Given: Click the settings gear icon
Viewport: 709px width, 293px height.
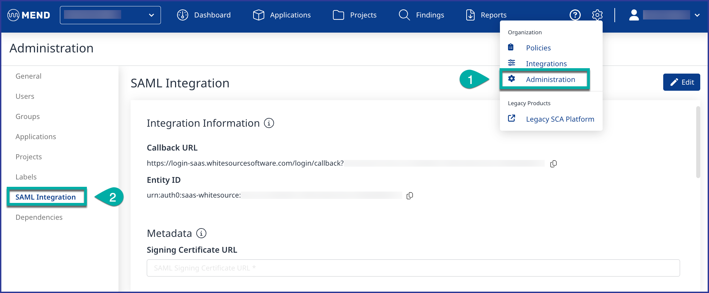Looking at the screenshot, I should [597, 15].
